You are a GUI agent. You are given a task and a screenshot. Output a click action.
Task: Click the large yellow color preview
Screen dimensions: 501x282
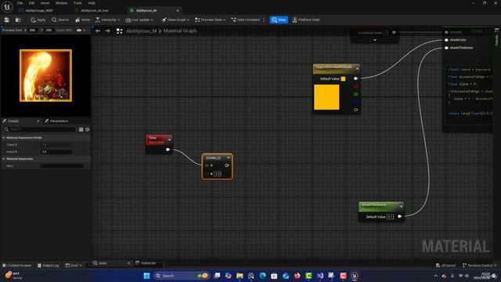326,97
